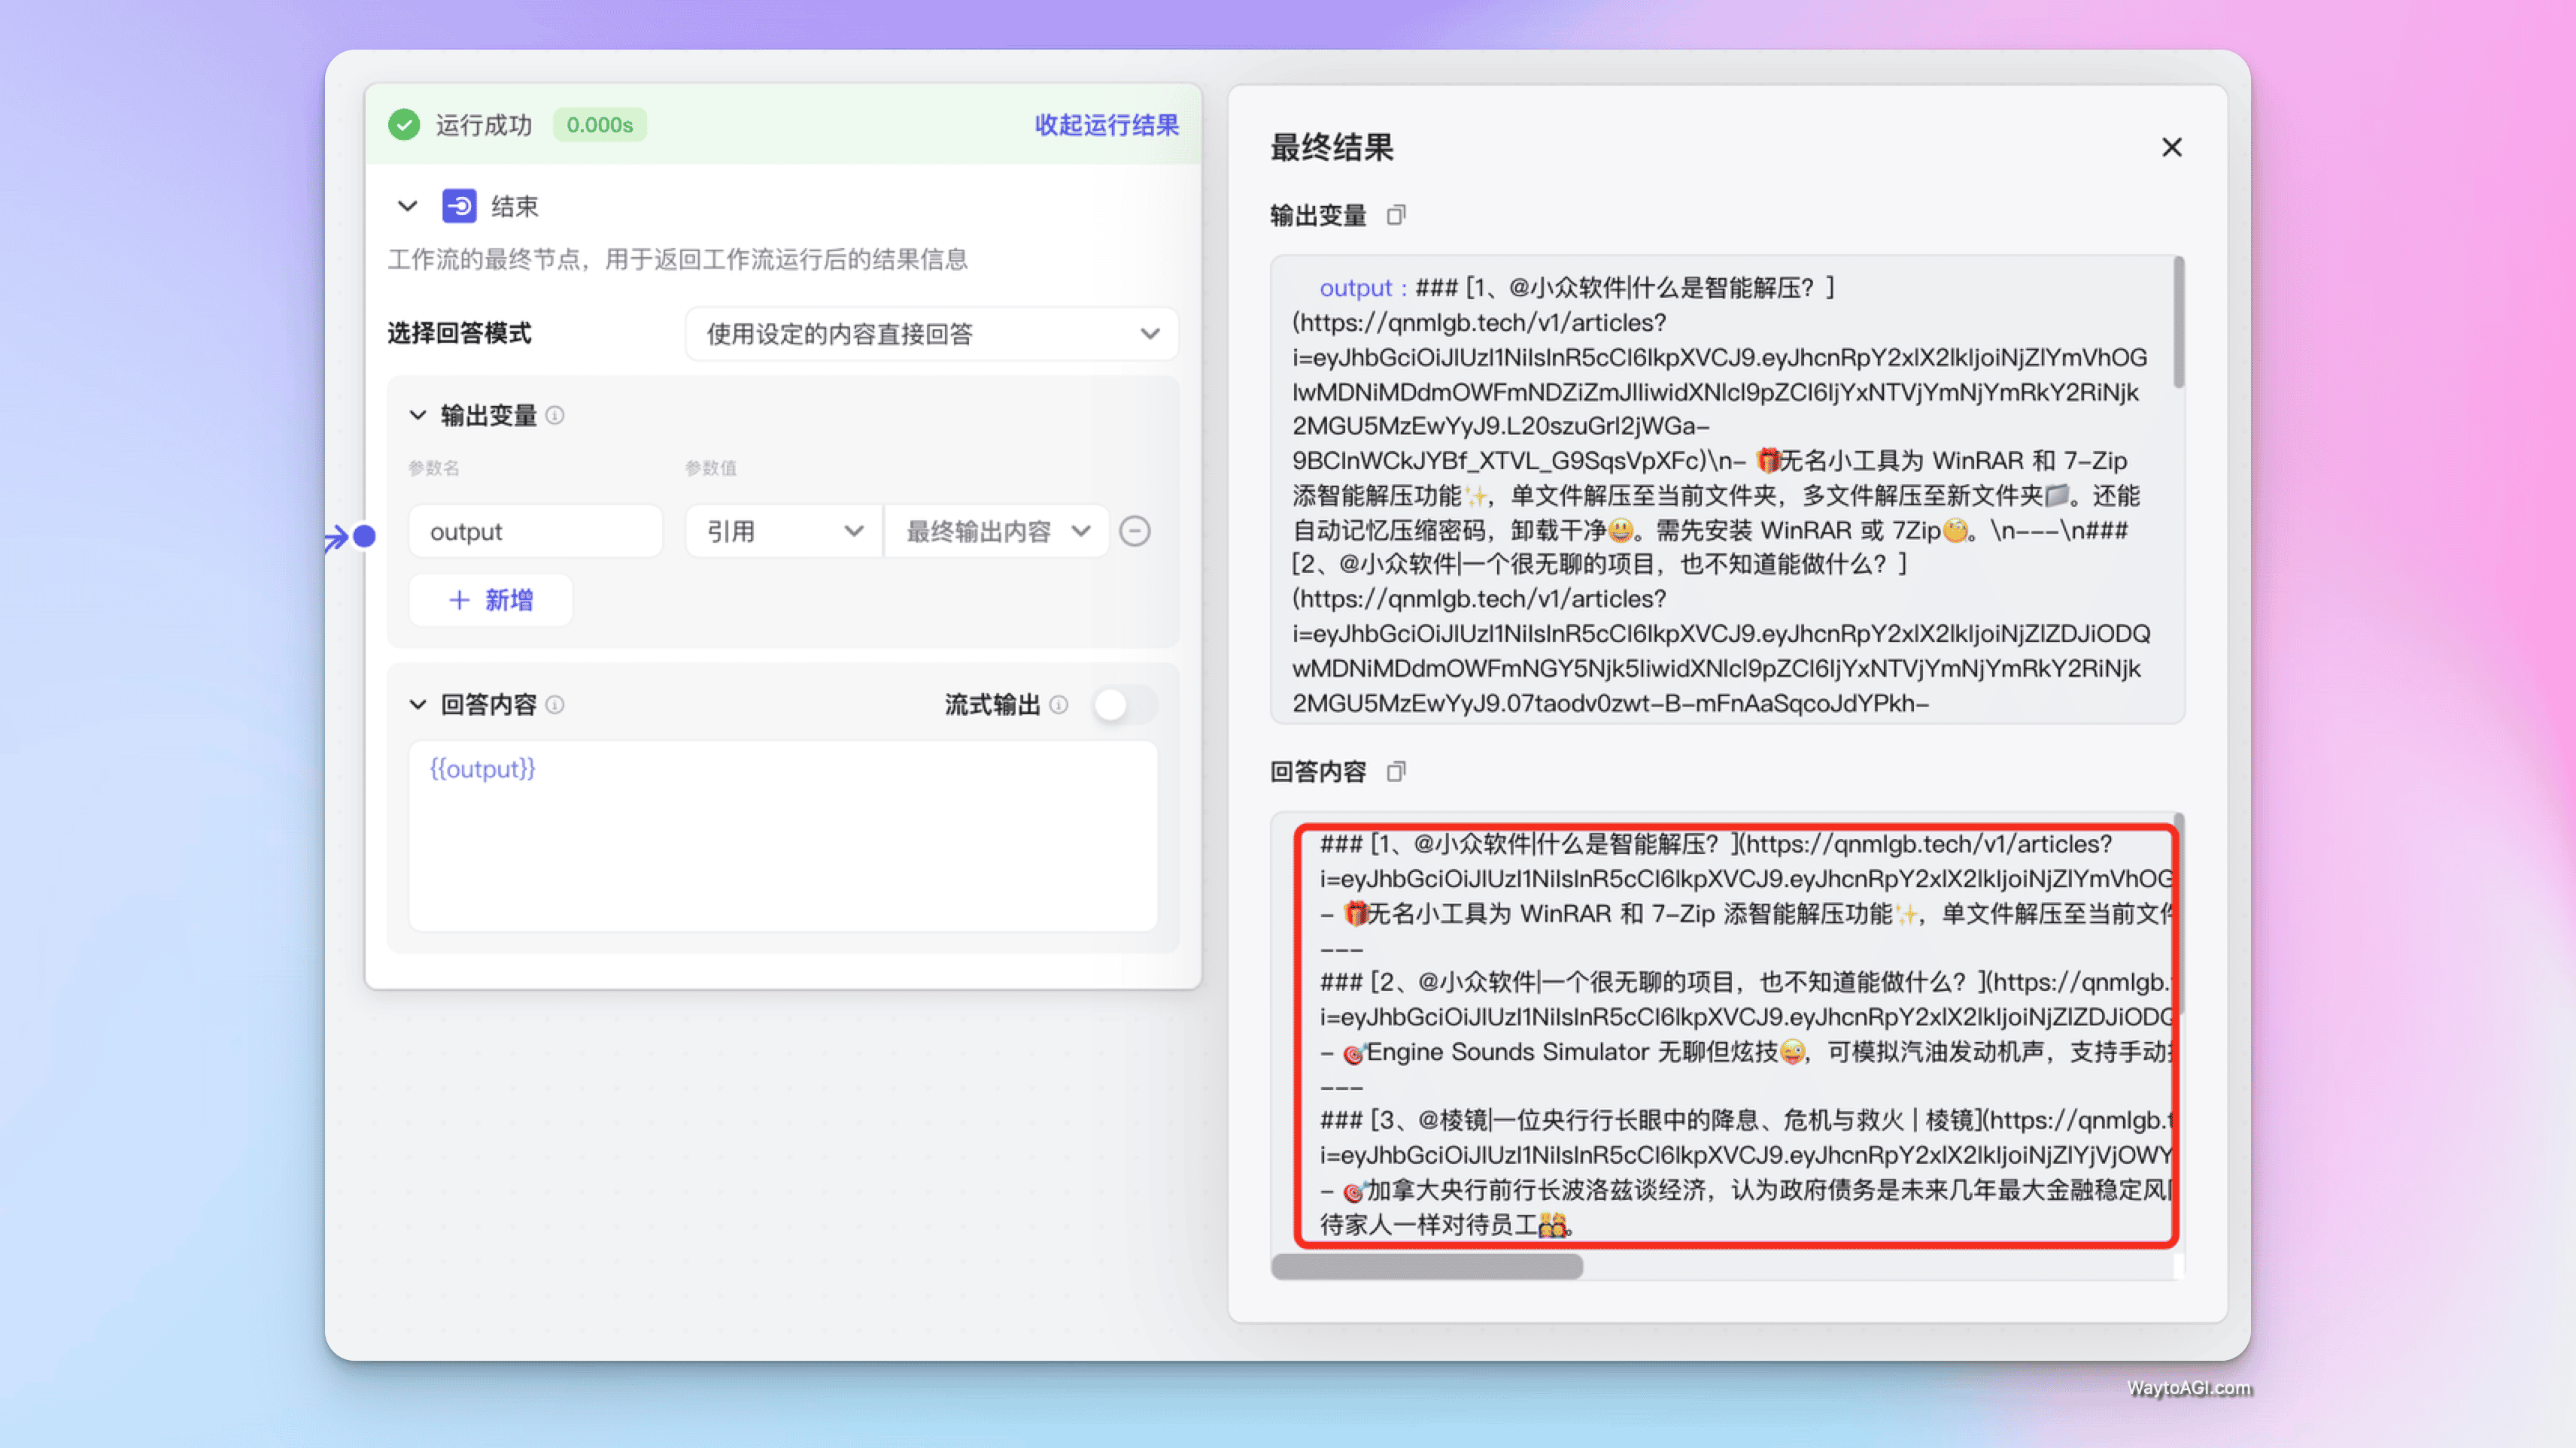Click the {{output}} answer content textbox
This screenshot has width=2576, height=1448.
pos(783,835)
